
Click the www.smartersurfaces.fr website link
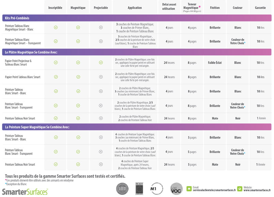tap(258, 190)
